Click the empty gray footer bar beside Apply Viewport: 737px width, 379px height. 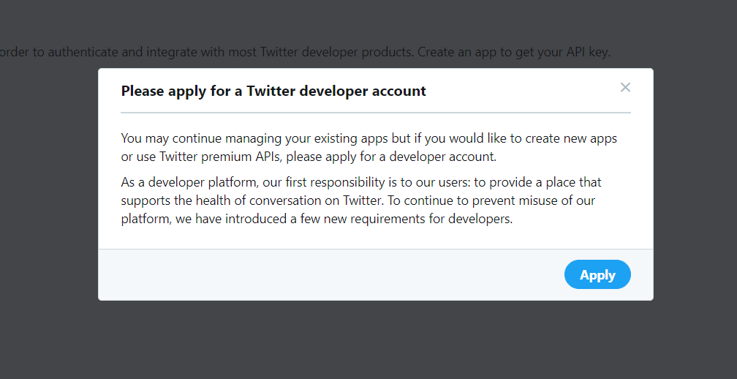click(329, 274)
